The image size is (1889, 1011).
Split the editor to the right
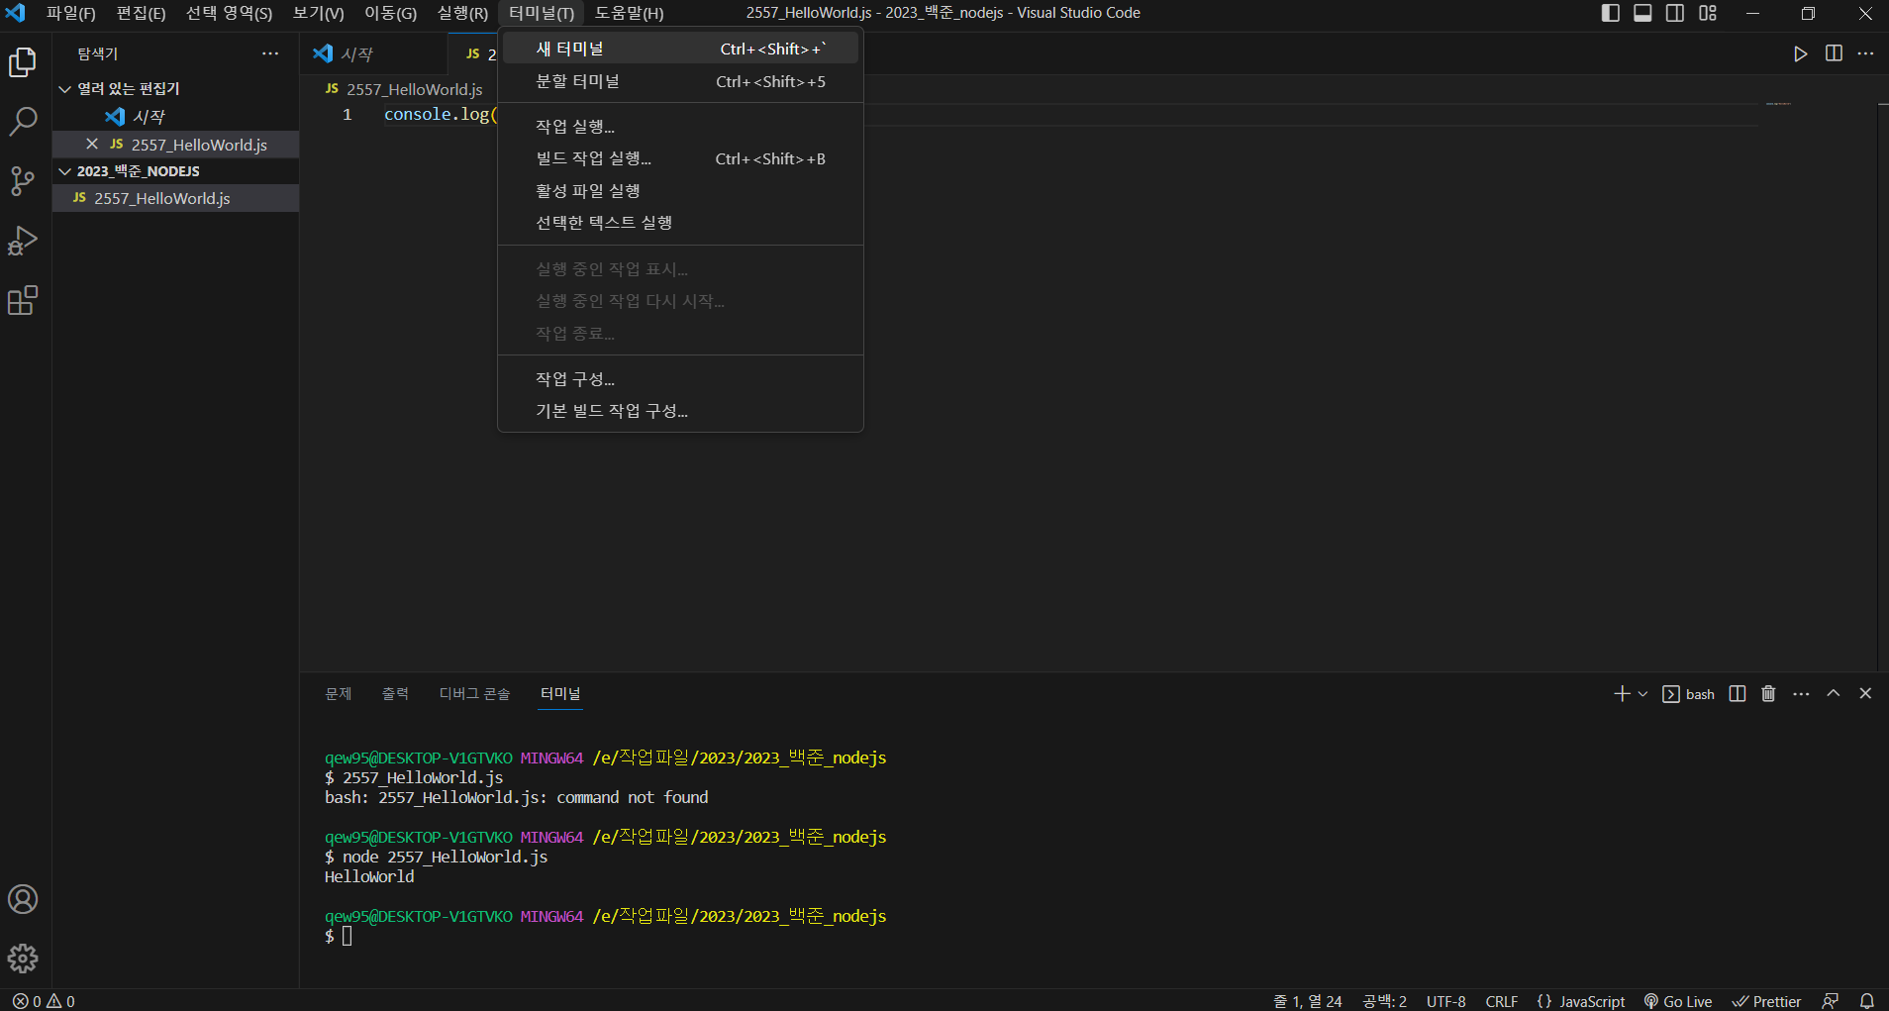(x=1834, y=53)
